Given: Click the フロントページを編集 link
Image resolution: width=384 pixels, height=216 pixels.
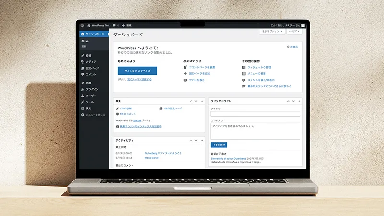Looking at the screenshot, I should [x=202, y=67].
